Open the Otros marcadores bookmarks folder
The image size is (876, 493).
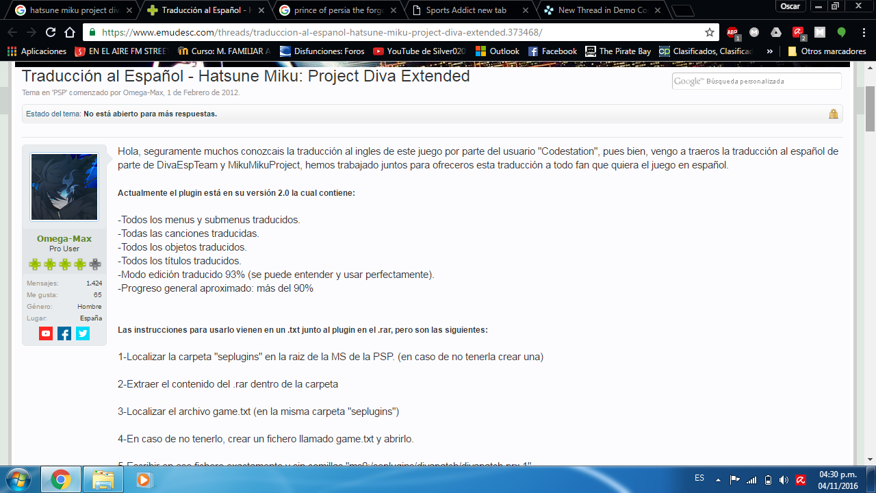pos(827,51)
